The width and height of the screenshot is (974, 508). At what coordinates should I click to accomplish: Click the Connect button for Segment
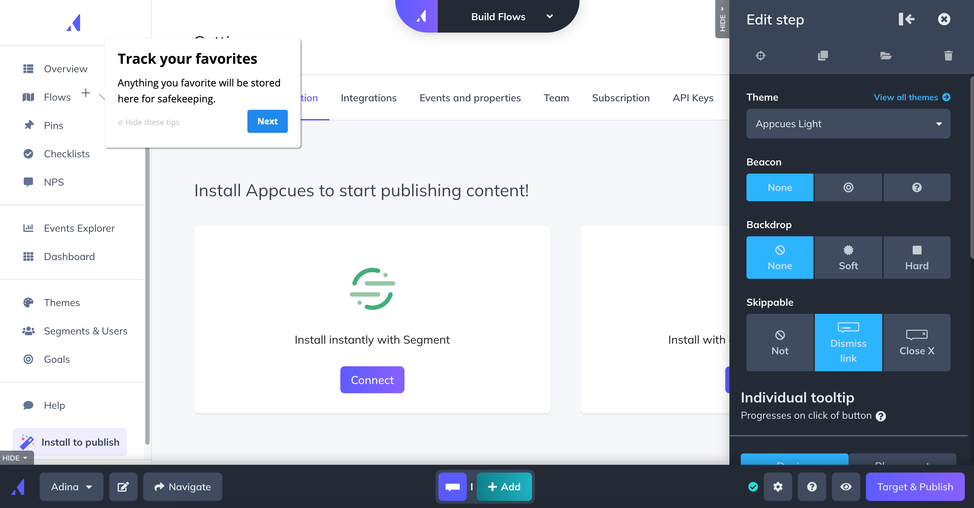click(x=372, y=379)
